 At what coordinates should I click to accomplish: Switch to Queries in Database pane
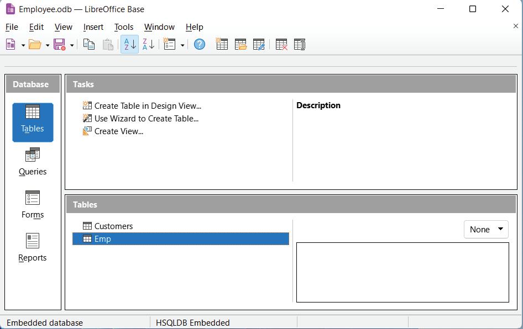(33, 162)
